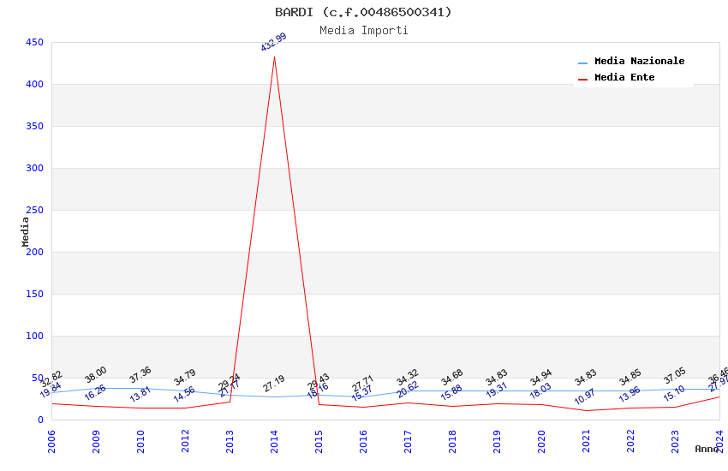Click the 2010 year label on x-axis
Screen dimensions: 728x471
140,441
